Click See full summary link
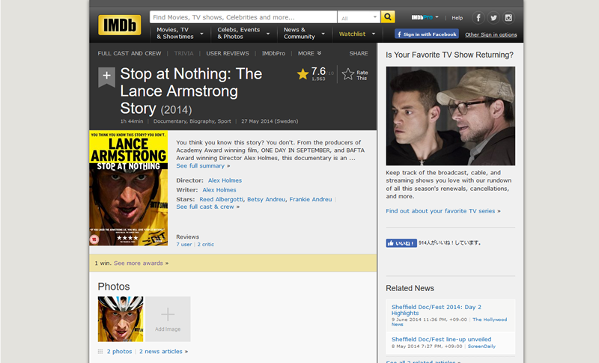 coord(200,165)
